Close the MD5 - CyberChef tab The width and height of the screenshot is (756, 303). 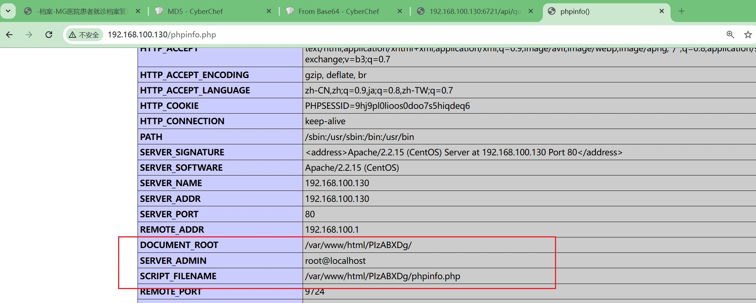269,11
